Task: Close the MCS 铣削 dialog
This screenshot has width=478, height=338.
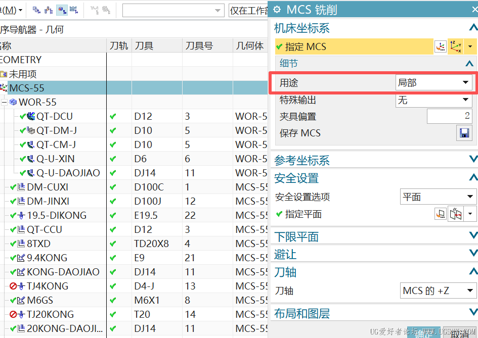Action: (474, 10)
